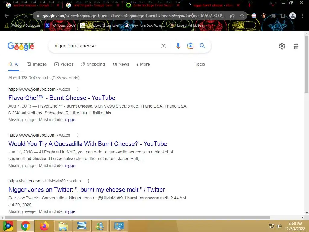
Task: Open the tab search chevron in title bar
Action: tap(273, 5)
